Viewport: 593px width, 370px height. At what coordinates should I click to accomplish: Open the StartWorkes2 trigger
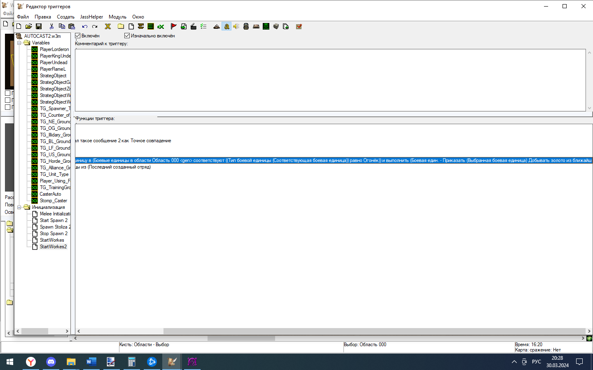tap(53, 247)
